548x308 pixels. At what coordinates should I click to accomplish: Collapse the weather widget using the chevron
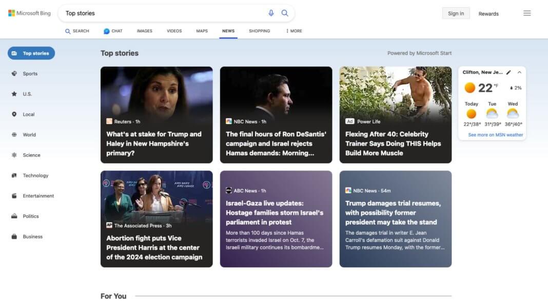520,72
